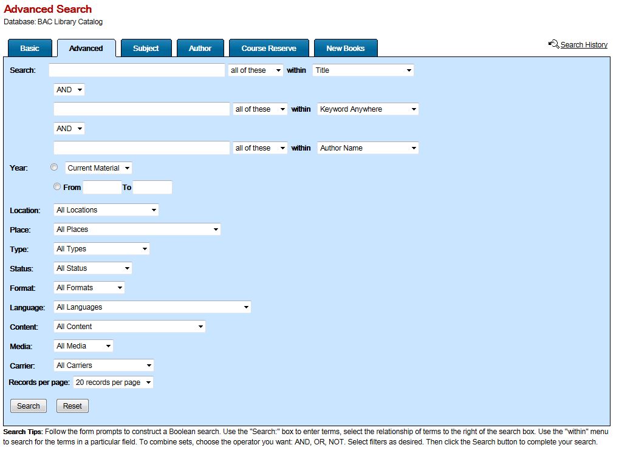Open the All Languages dropdown

coord(152,307)
